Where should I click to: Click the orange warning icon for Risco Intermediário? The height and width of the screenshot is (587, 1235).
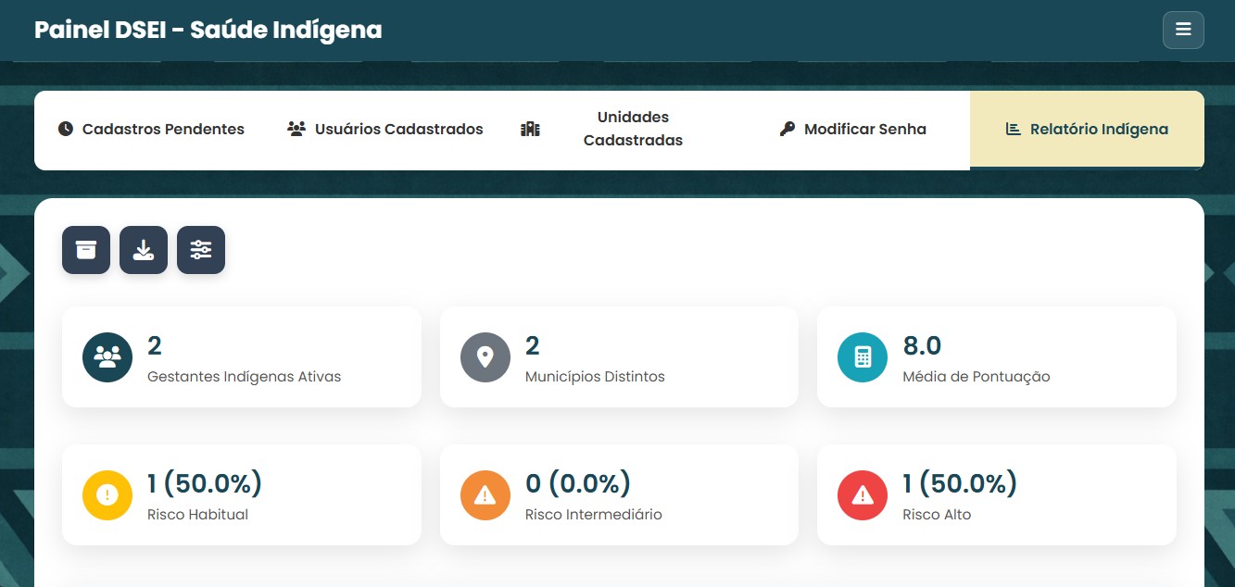pyautogui.click(x=485, y=494)
